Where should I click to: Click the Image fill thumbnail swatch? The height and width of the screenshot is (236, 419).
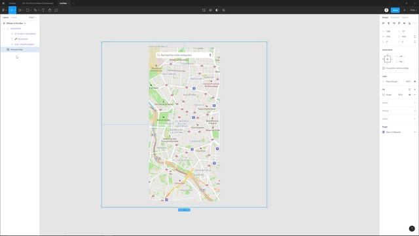point(384,94)
